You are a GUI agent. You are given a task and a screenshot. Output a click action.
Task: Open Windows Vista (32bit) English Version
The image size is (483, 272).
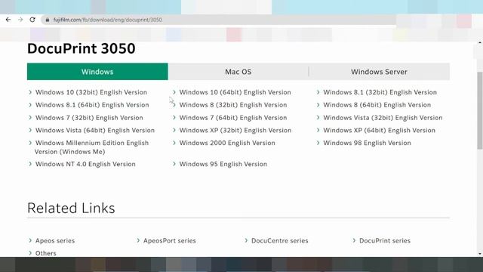point(383,118)
